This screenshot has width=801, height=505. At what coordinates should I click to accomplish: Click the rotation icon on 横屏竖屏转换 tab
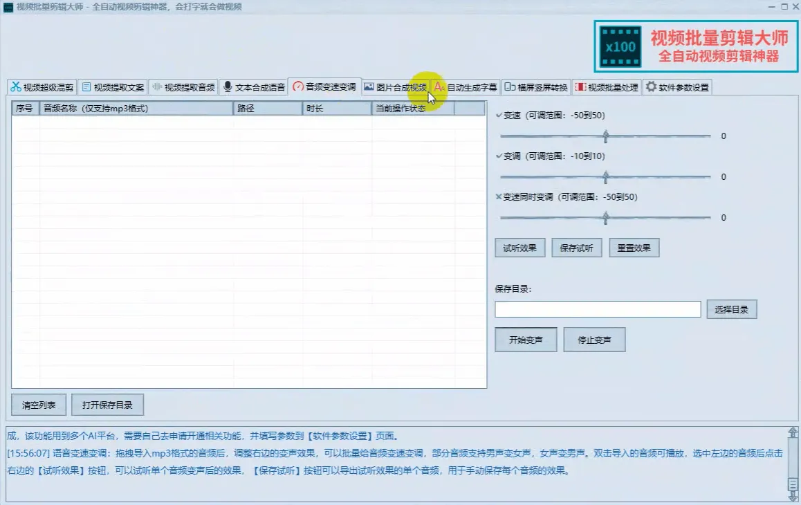510,86
